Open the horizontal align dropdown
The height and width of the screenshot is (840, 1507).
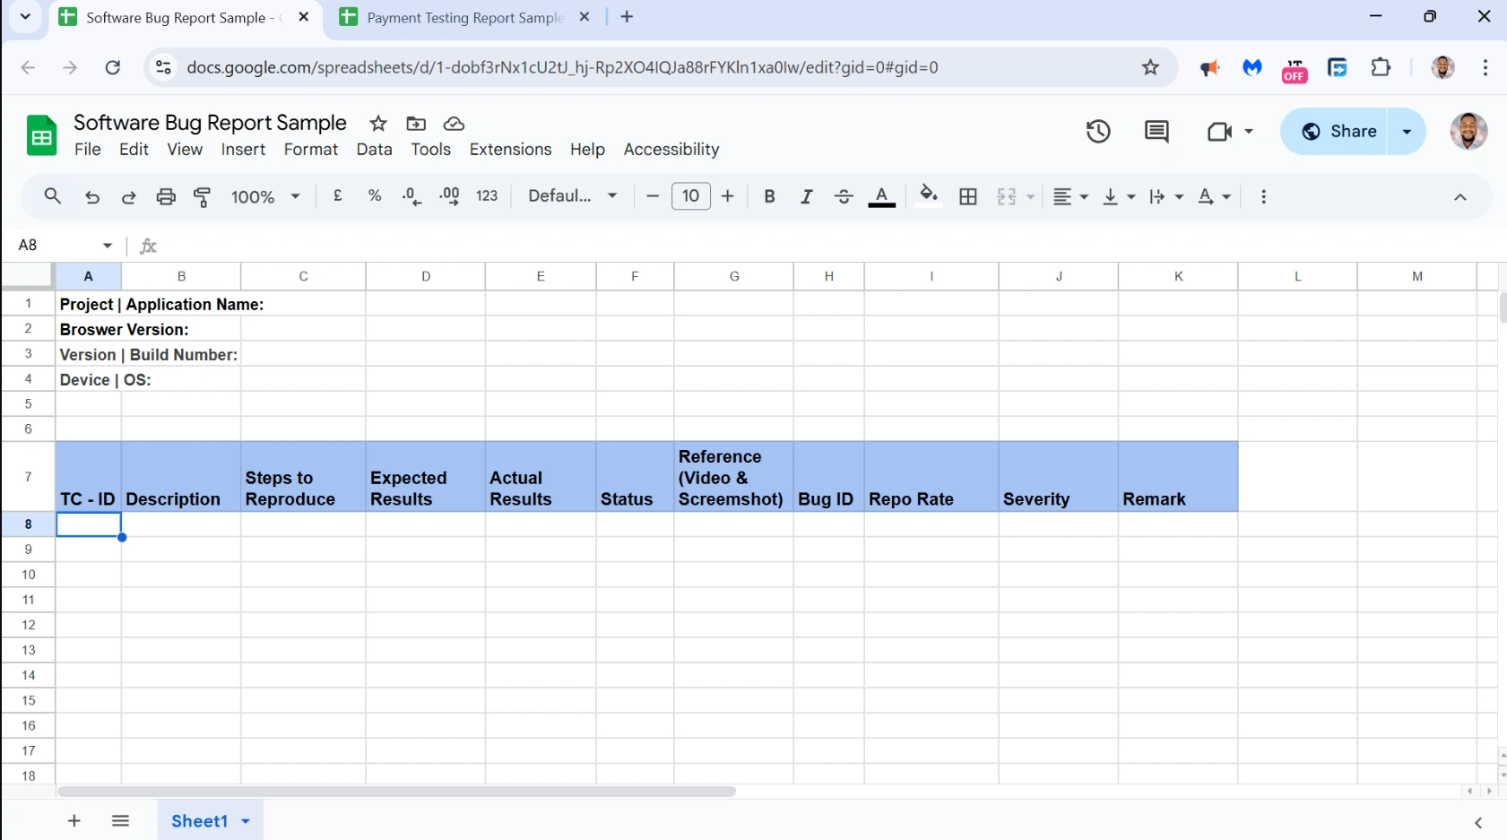coord(1070,196)
